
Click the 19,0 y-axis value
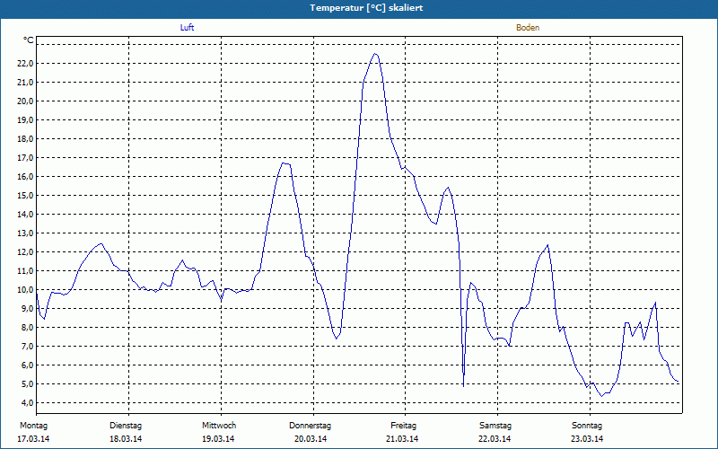(25, 120)
